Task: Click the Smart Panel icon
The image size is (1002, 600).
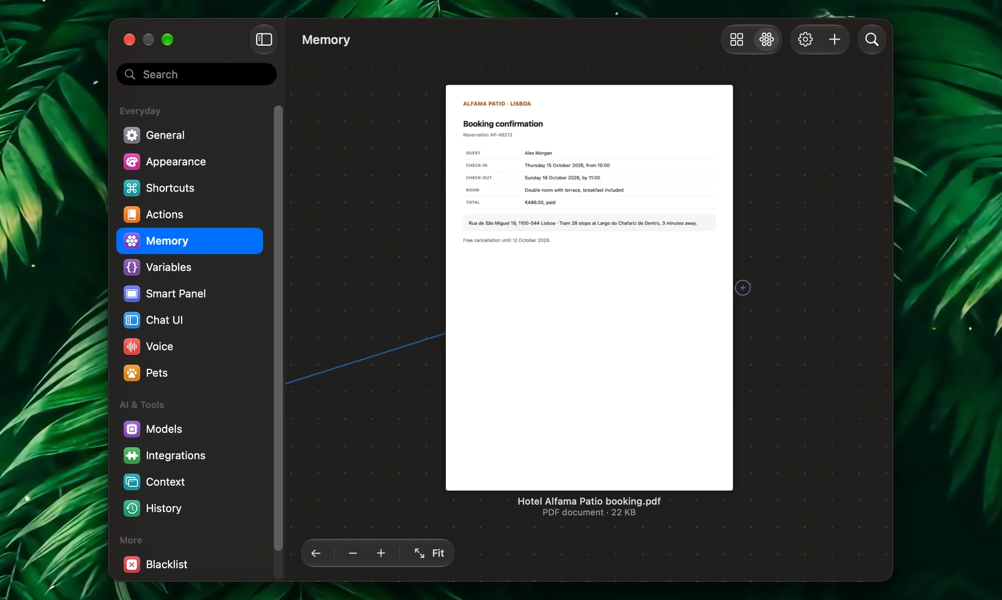Action: click(x=132, y=294)
